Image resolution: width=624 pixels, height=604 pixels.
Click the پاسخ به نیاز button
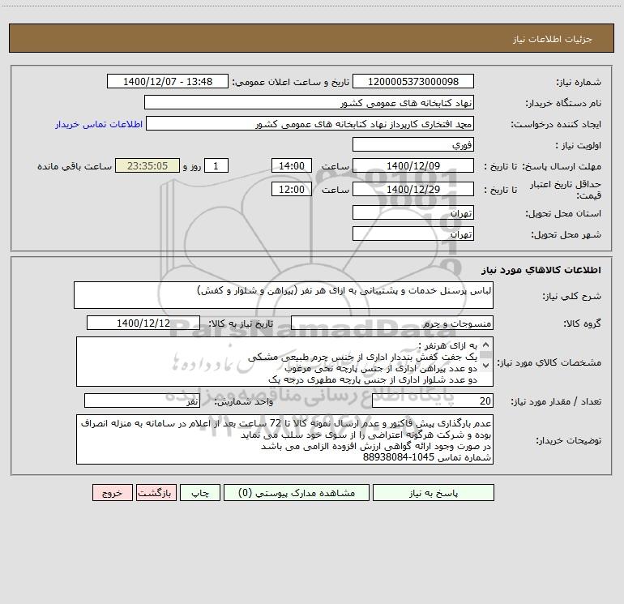click(434, 492)
